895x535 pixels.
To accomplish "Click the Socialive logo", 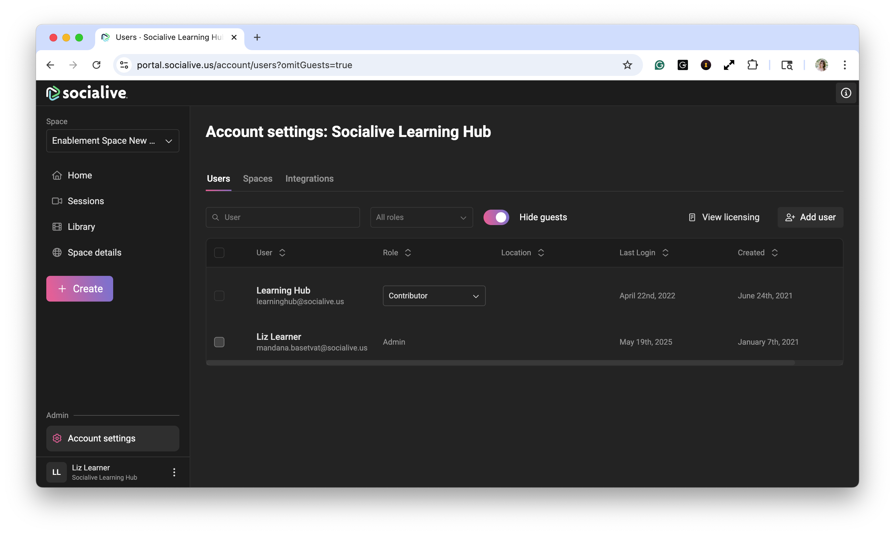I will [87, 93].
